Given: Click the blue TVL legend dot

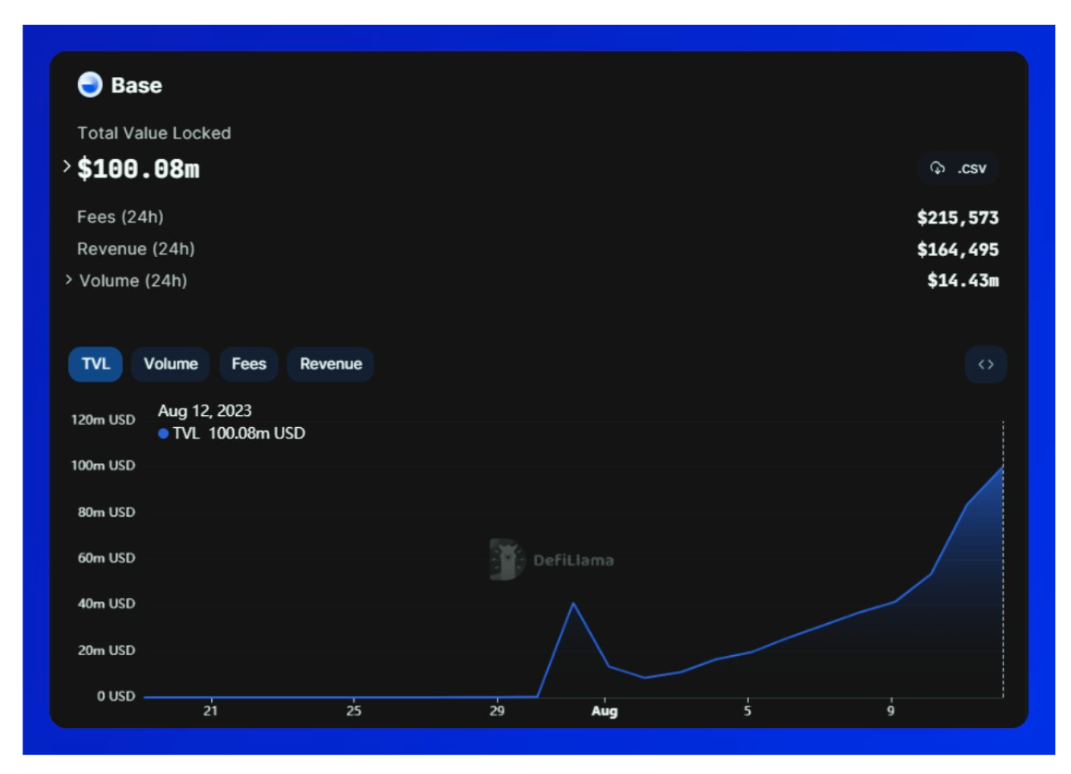Looking at the screenshot, I should 164,434.
